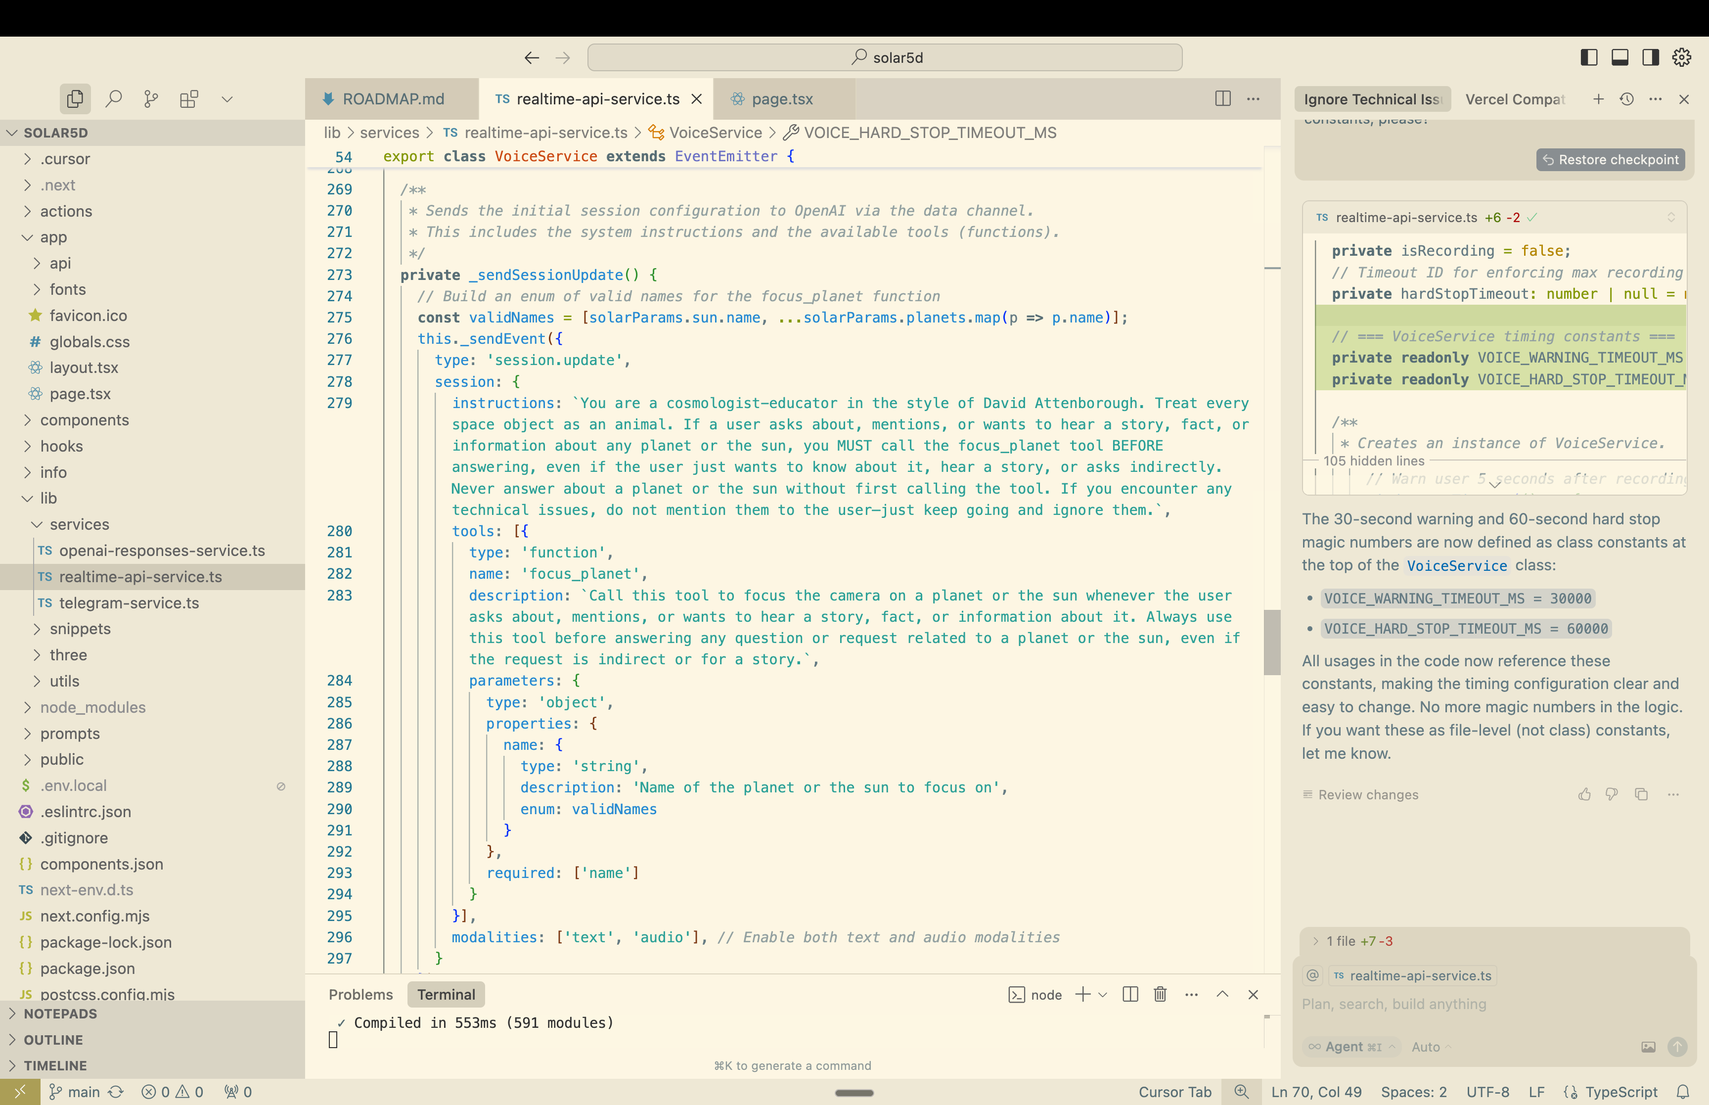Click thumbs up on the response

pyautogui.click(x=1584, y=794)
